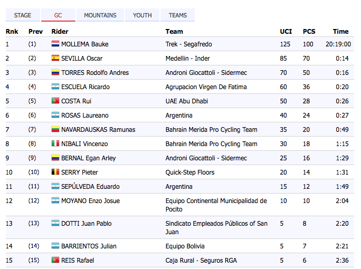Click the Italian flag beside Nibali Vincenzo

55,144
